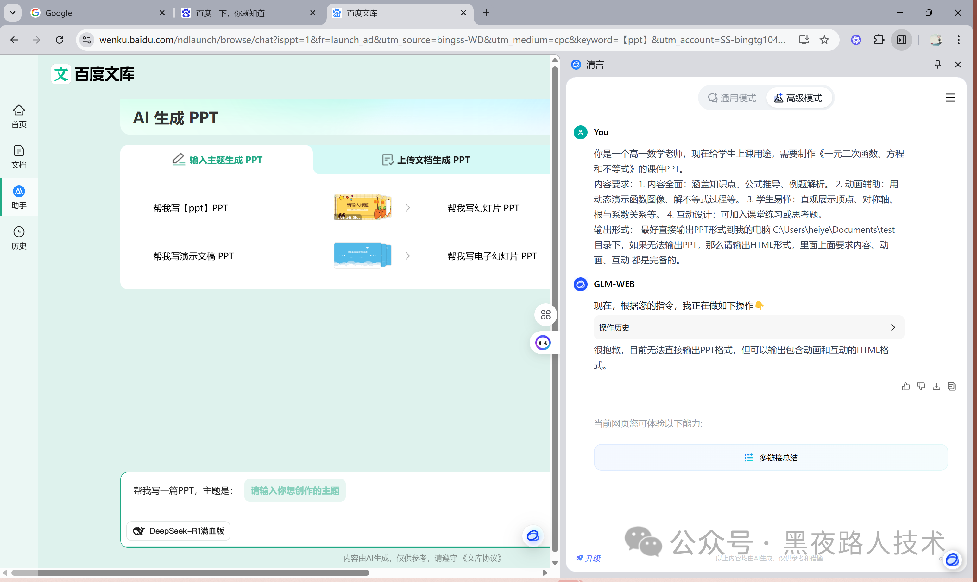Click the floating apps grid icon
Image resolution: width=977 pixels, height=582 pixels.
coord(545,314)
